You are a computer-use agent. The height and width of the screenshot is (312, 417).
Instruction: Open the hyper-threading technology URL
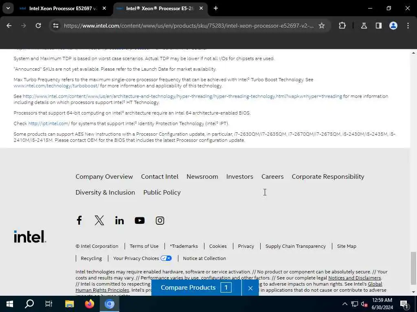point(182,96)
